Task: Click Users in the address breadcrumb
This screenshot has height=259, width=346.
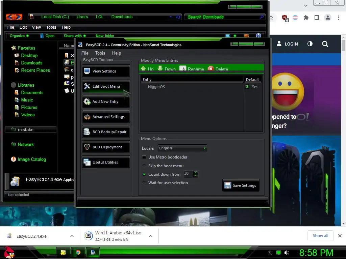Action: coord(82,17)
